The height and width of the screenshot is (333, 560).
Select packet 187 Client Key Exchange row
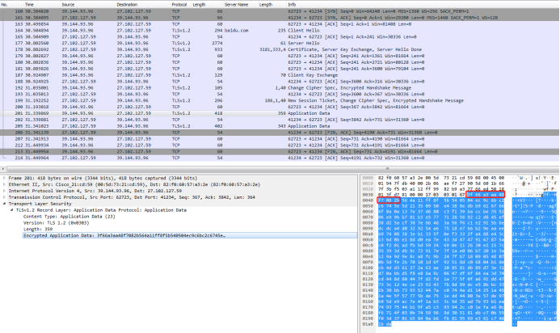click(x=280, y=75)
